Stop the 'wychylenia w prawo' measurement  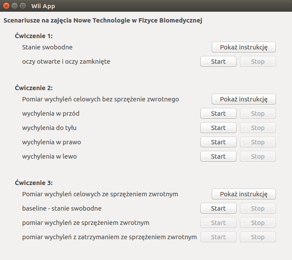tap(258, 142)
